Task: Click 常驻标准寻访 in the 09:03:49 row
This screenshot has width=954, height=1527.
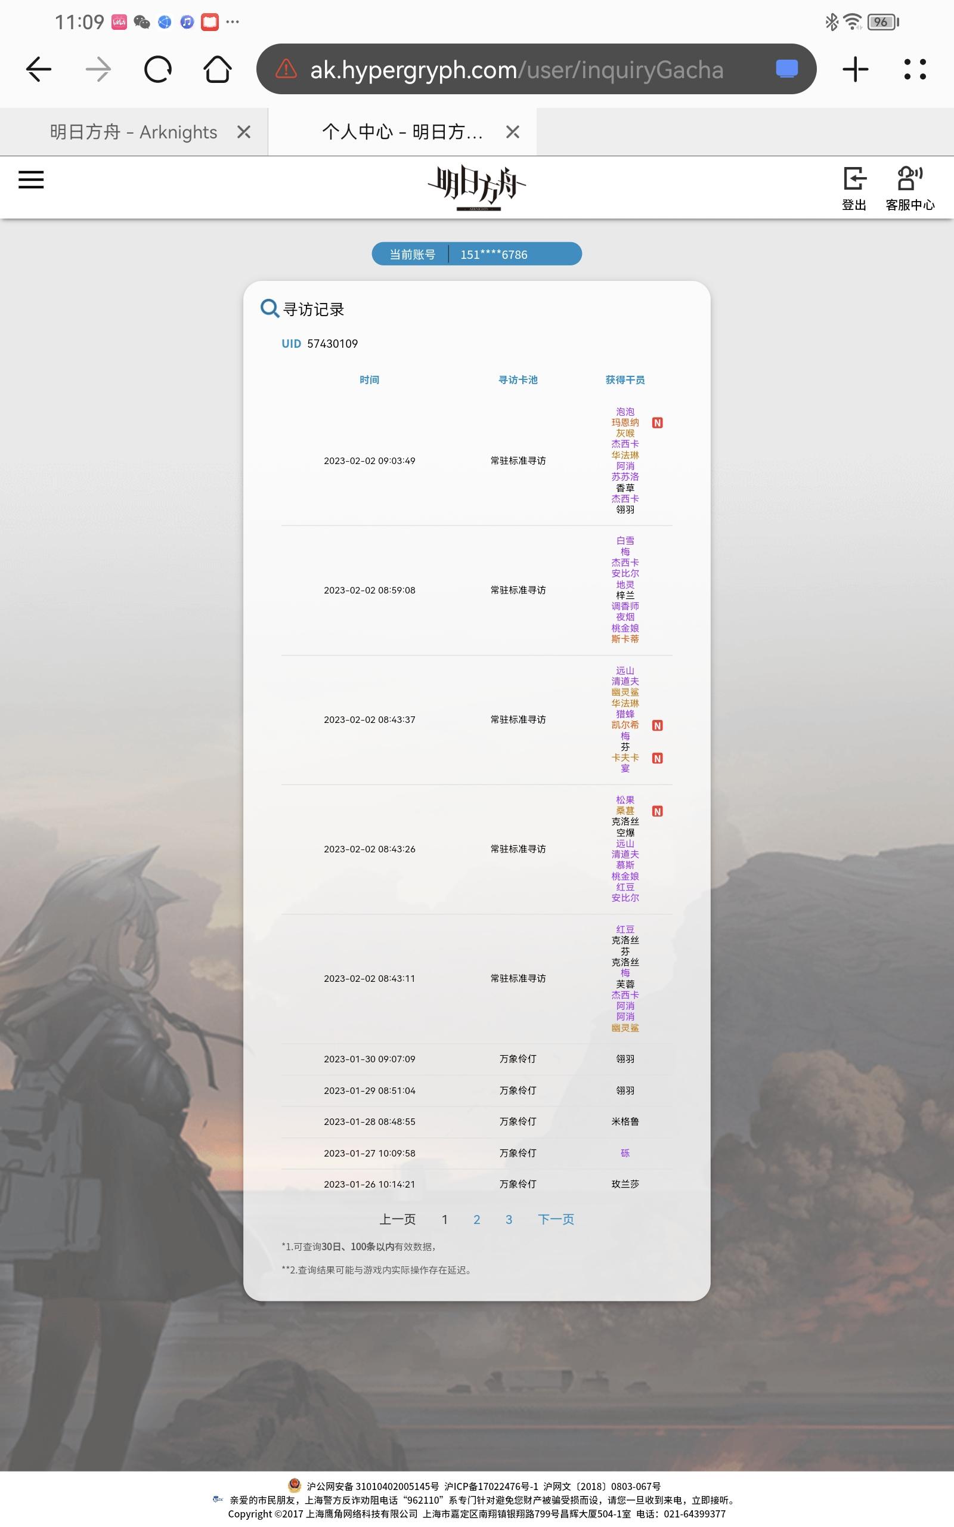Action: 518,461
